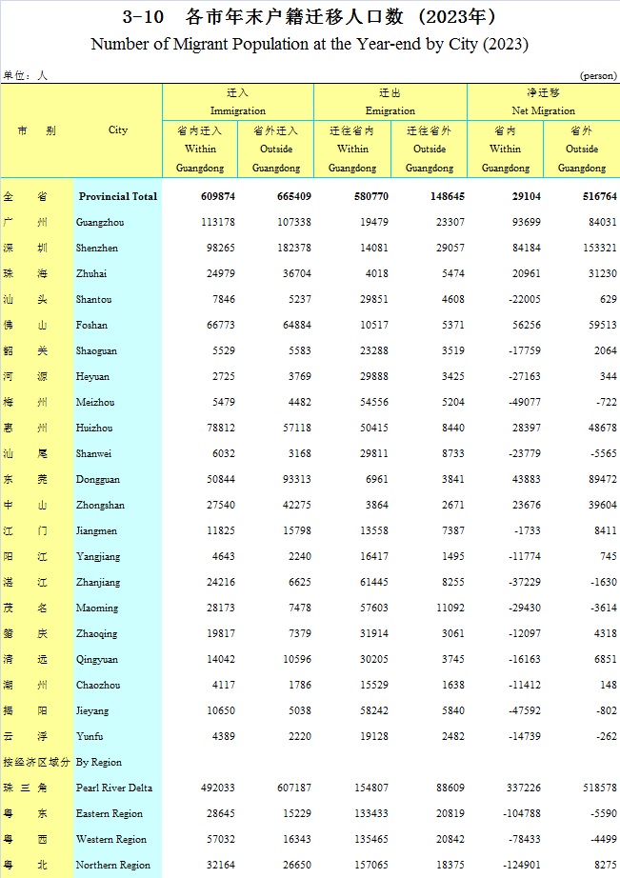Click the '(person)' unit label

pos(598,75)
